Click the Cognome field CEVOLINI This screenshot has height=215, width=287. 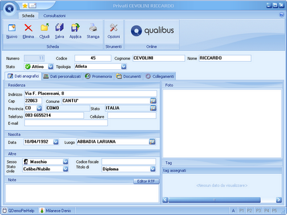pyautogui.click(x=159, y=58)
